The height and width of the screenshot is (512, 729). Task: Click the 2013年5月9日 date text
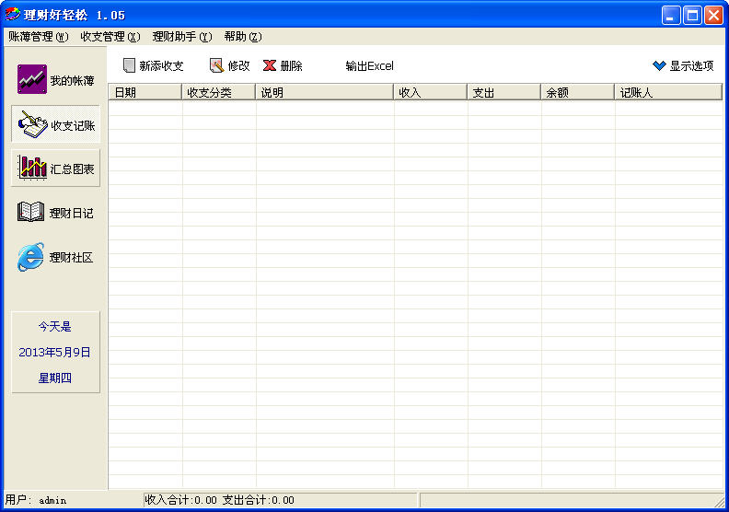coord(55,353)
